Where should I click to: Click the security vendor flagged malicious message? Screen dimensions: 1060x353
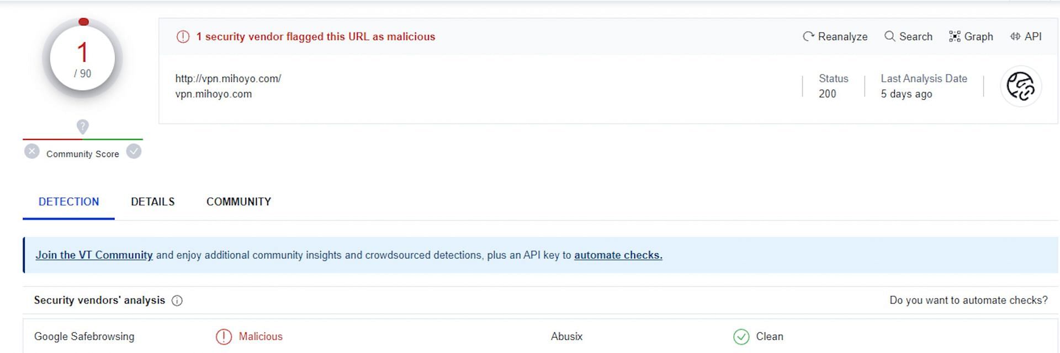(x=316, y=36)
